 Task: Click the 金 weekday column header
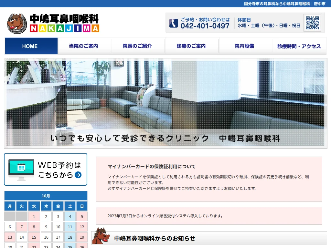point(58,206)
